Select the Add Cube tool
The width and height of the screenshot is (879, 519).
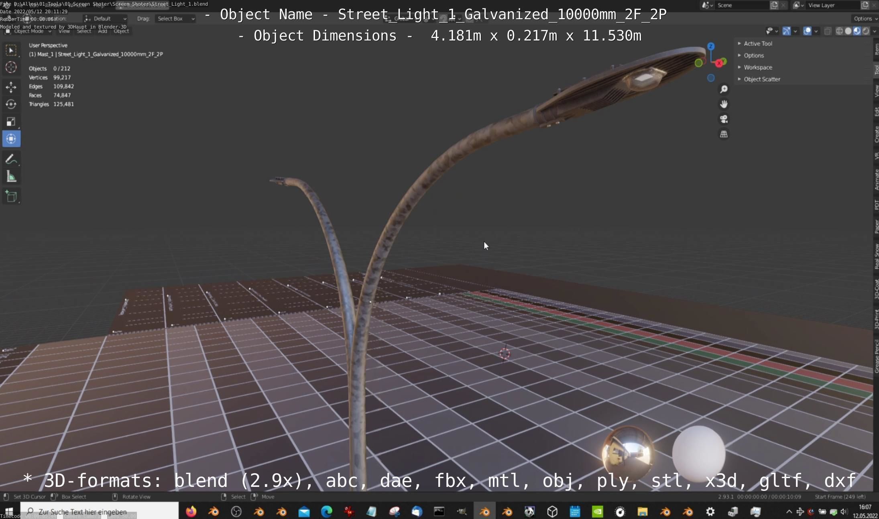[x=11, y=197]
